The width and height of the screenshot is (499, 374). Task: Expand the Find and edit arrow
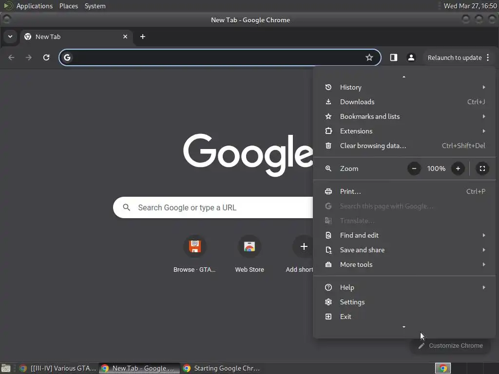point(484,235)
